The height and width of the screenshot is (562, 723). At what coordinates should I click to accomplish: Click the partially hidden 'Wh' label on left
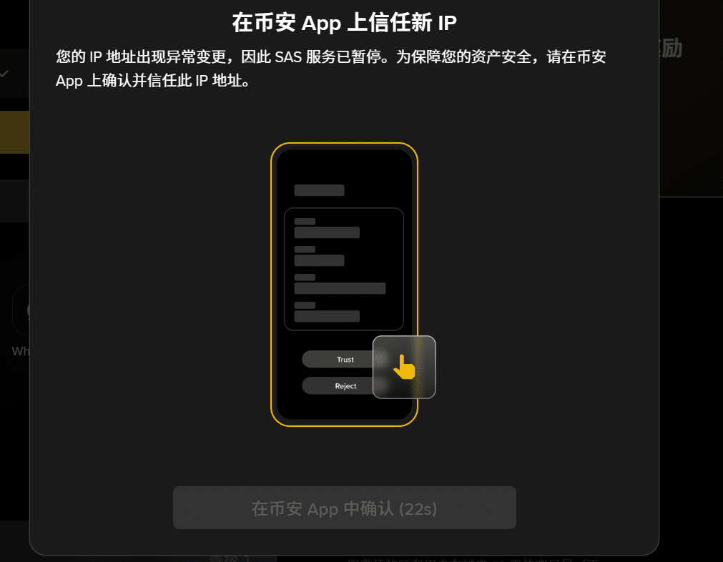[x=20, y=351]
